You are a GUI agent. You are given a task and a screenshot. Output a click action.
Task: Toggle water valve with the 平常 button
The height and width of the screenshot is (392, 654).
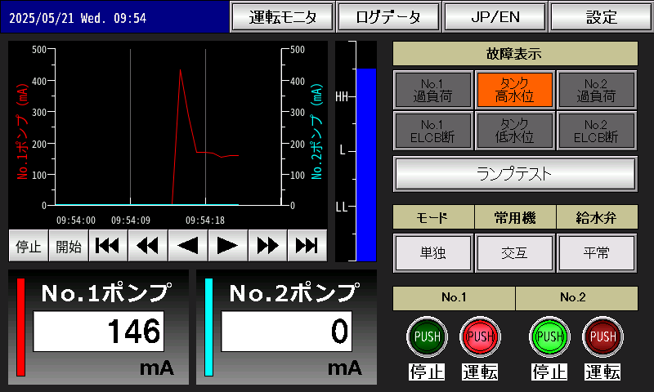tap(596, 253)
